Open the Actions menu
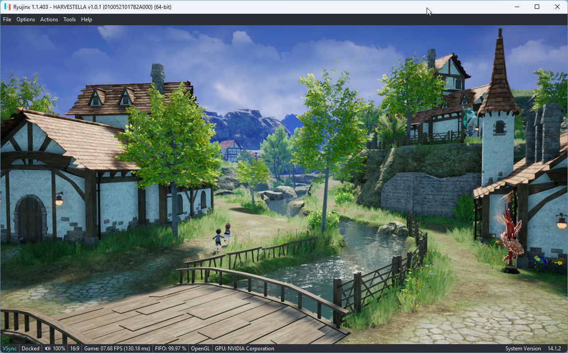 tap(49, 19)
